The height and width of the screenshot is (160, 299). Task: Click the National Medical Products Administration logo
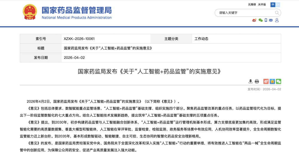click(77, 13)
